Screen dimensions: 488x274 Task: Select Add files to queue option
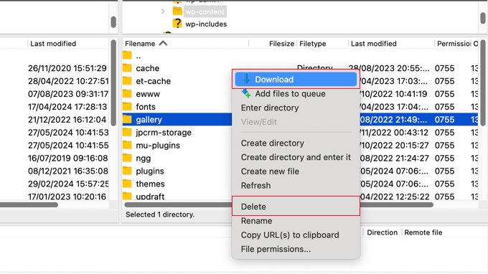click(290, 94)
